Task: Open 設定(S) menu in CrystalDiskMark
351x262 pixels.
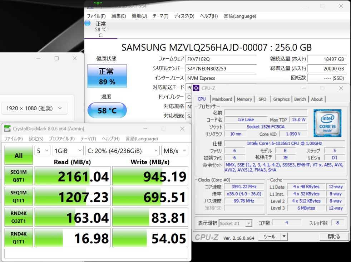Action: pos(36,139)
